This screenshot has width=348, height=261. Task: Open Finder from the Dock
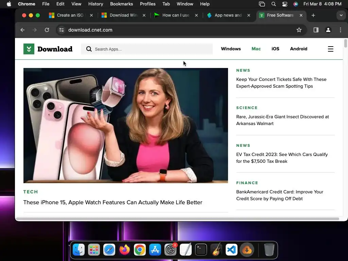(x=79, y=250)
